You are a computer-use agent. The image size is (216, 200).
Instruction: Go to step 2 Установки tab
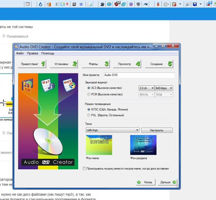pyautogui.click(x=64, y=64)
